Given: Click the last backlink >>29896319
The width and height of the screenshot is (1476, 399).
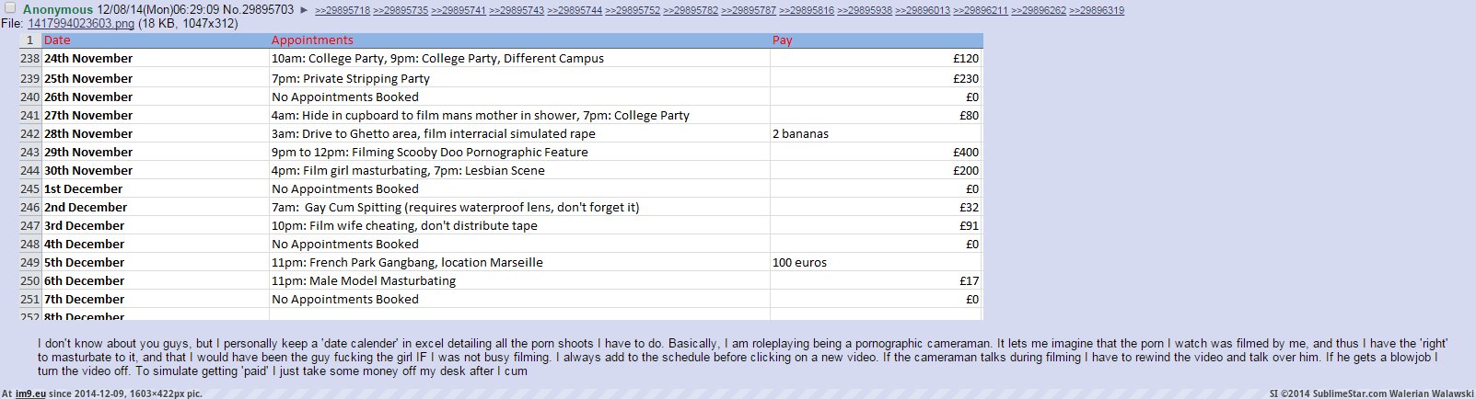Looking at the screenshot, I should (x=1097, y=11).
